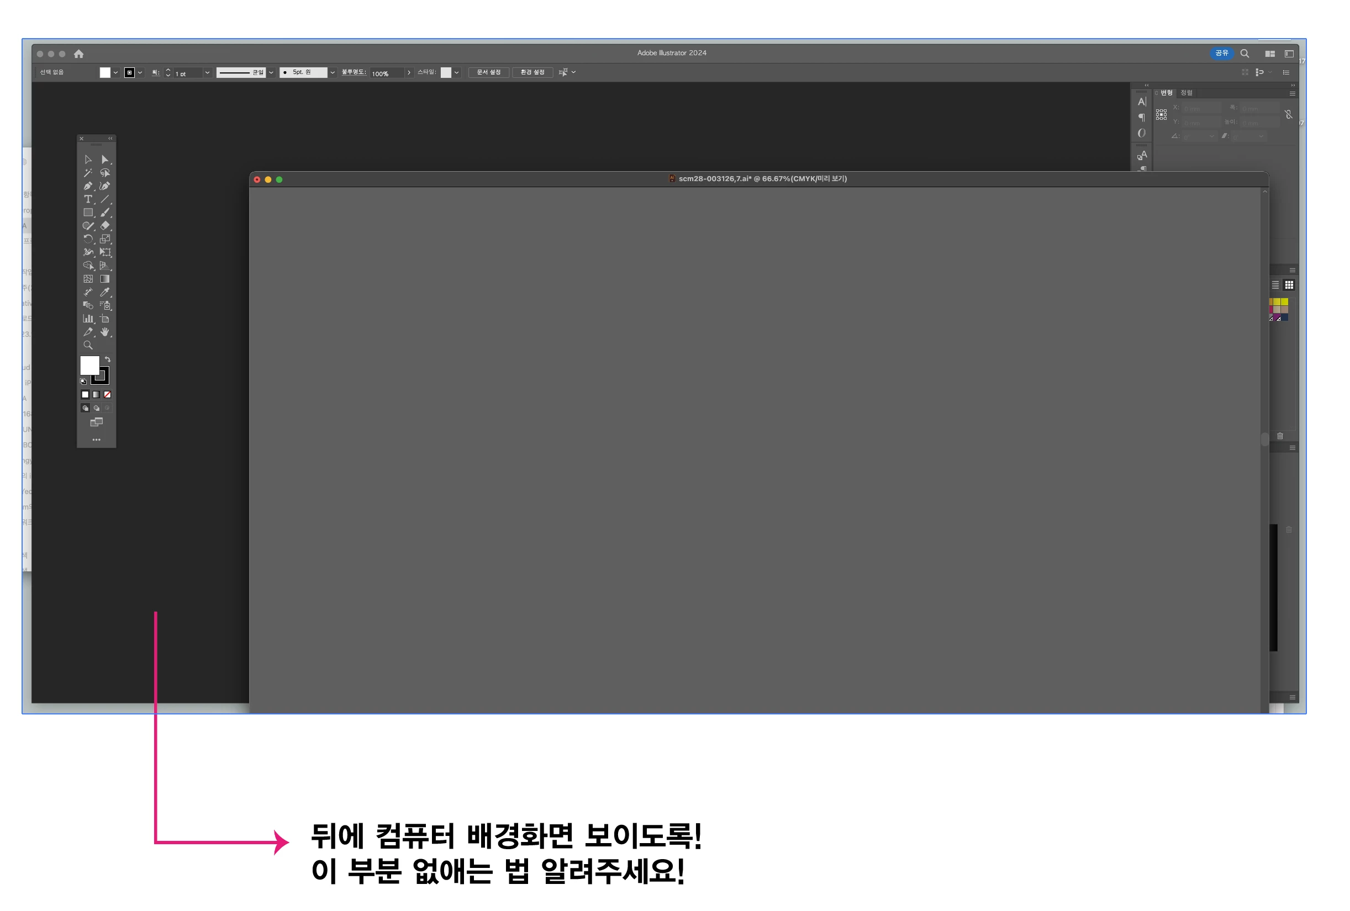Select the Eyedropper tool
This screenshot has width=1350, height=911.
104,292
